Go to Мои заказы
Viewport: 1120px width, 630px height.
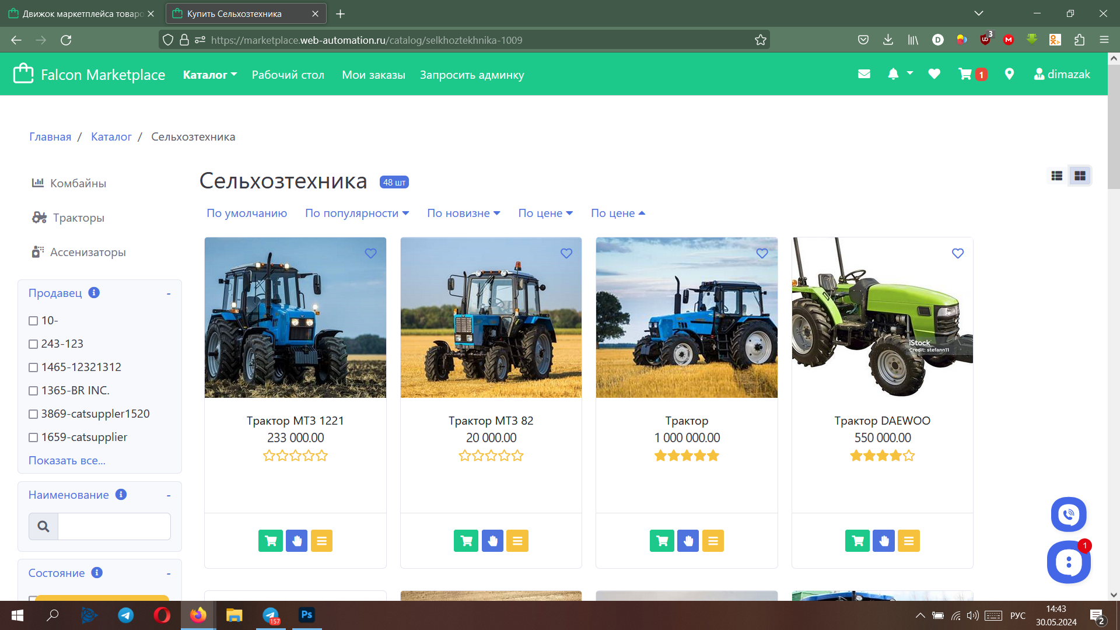(x=373, y=75)
